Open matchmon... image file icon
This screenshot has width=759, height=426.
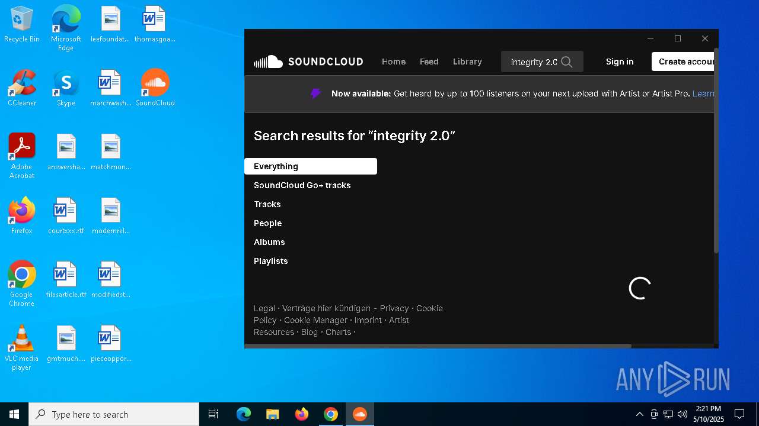coord(110,152)
